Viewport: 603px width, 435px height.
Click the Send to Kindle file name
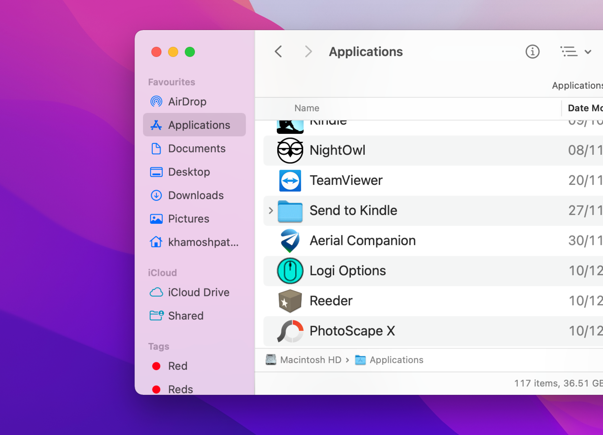point(353,211)
